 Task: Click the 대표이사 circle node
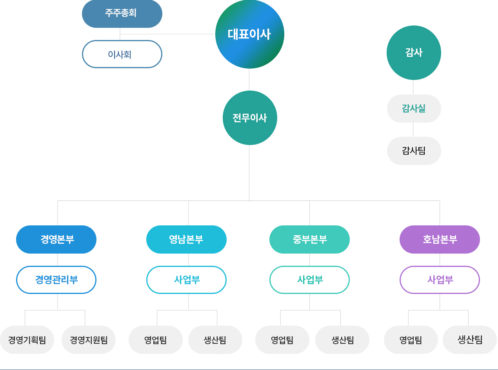pos(250,34)
